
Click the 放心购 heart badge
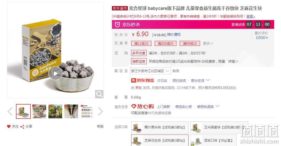pyautogui.click(x=143, y=107)
